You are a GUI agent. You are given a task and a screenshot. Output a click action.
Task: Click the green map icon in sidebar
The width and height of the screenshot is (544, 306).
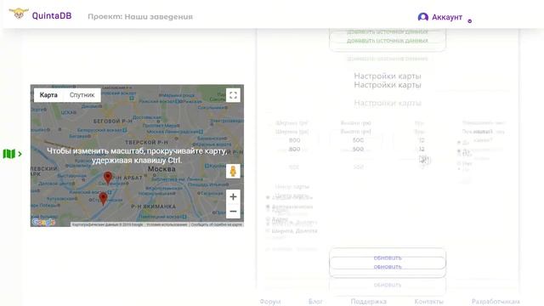pyautogui.click(x=9, y=154)
